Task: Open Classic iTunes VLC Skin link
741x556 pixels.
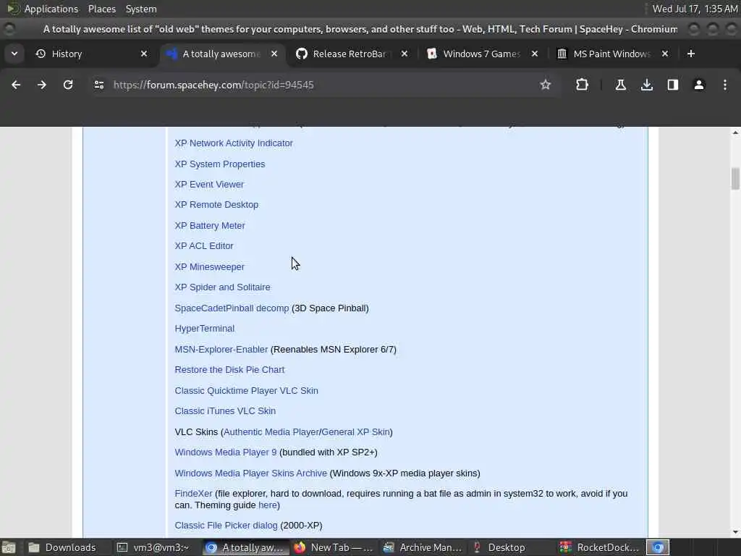Action: tap(225, 411)
